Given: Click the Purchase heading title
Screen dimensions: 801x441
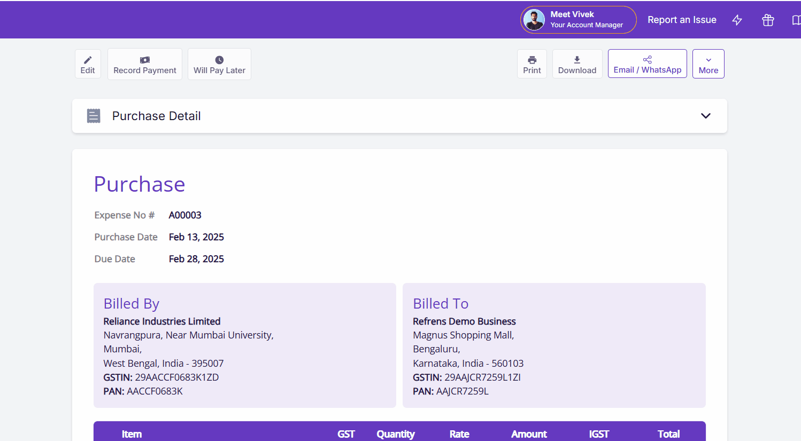Looking at the screenshot, I should click(140, 184).
